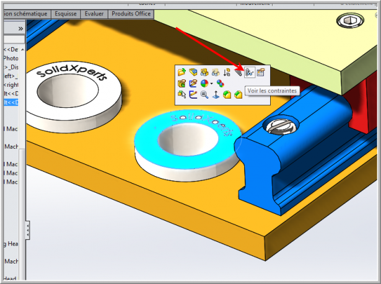This screenshot has width=381, height=284.
Task: Select the Produits Office tab
Action: tap(131, 14)
